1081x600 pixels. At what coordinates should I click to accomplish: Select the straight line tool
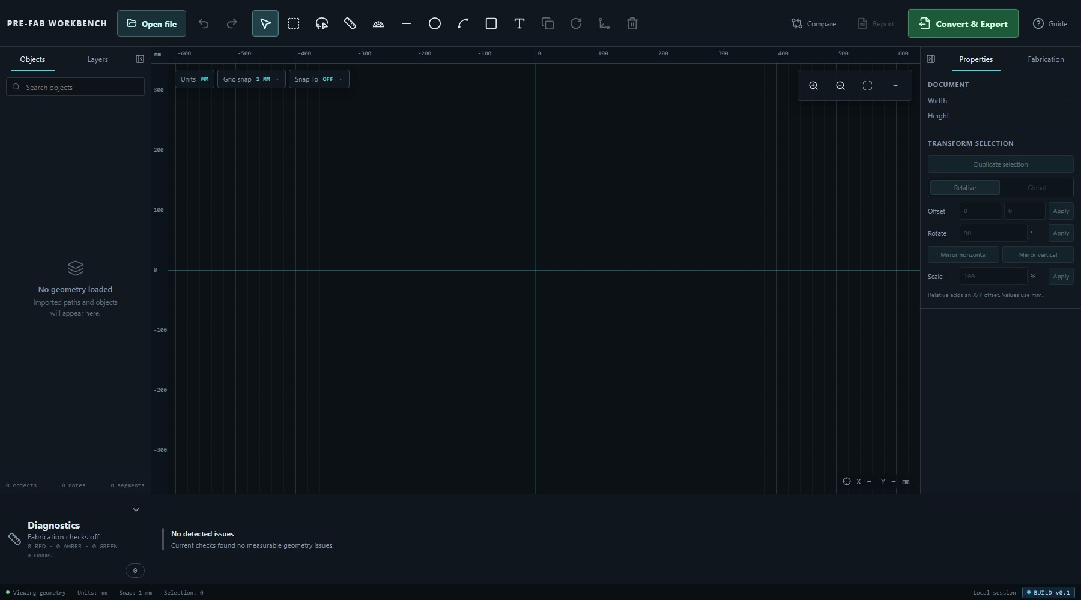[x=407, y=23]
